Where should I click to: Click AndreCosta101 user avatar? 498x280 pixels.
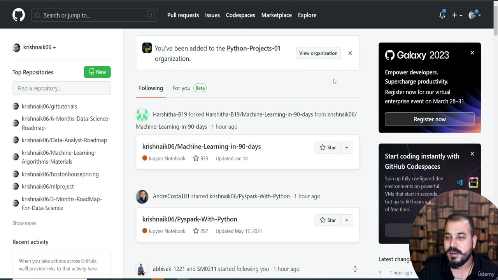(x=142, y=197)
